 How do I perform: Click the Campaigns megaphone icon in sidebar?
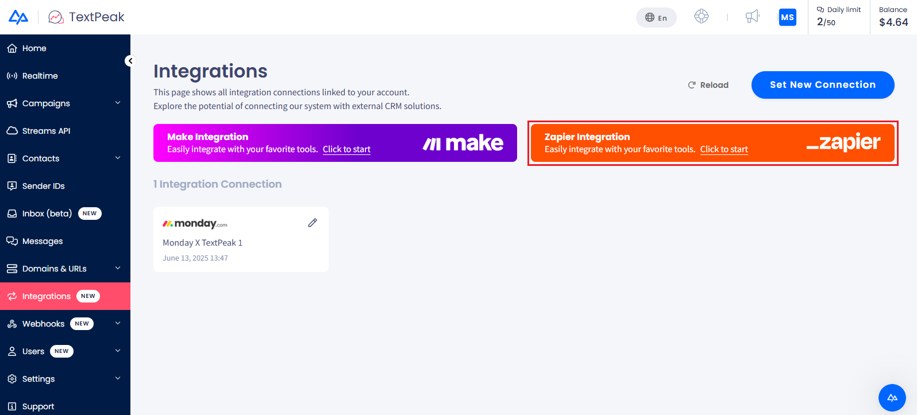tap(12, 103)
